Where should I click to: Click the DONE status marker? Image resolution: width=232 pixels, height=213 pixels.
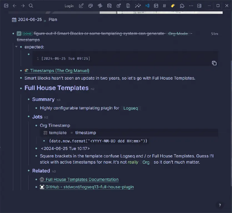pyautogui.click(x=28, y=34)
